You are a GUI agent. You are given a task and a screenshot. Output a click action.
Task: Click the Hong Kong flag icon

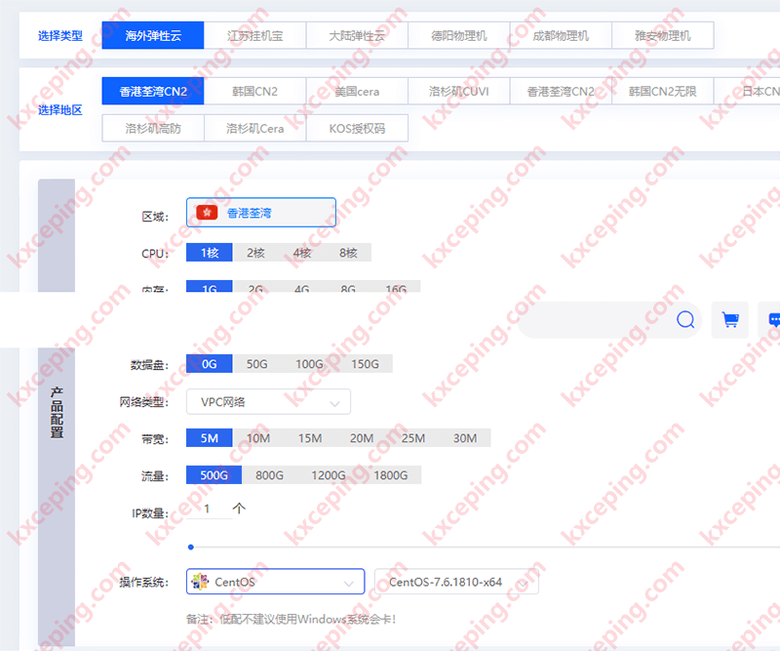(x=207, y=213)
